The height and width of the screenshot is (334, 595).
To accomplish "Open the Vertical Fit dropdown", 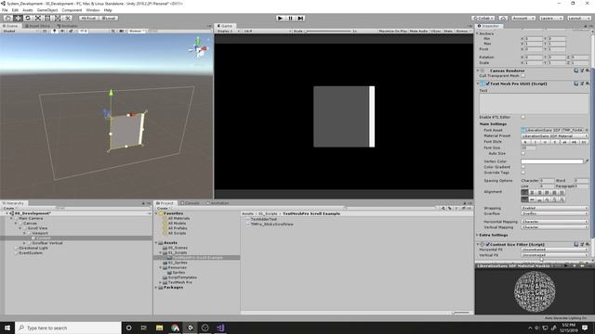I will coord(555,255).
